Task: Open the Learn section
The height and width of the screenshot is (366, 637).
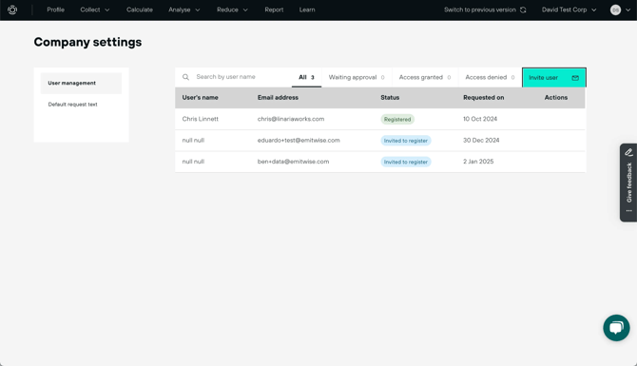Action: (x=307, y=10)
